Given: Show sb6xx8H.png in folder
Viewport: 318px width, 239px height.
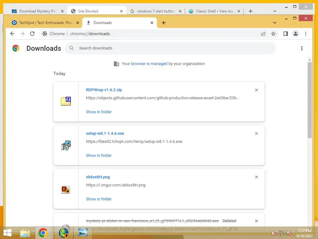Looking at the screenshot, I should point(99,199).
